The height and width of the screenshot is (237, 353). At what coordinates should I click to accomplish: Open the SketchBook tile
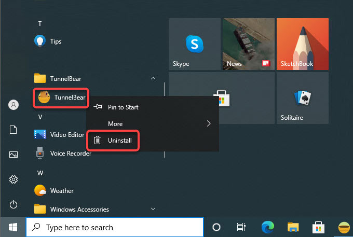click(303, 44)
